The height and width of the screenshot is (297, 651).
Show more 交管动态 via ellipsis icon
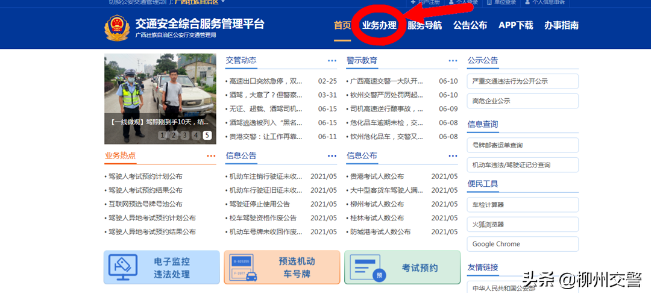click(332, 61)
